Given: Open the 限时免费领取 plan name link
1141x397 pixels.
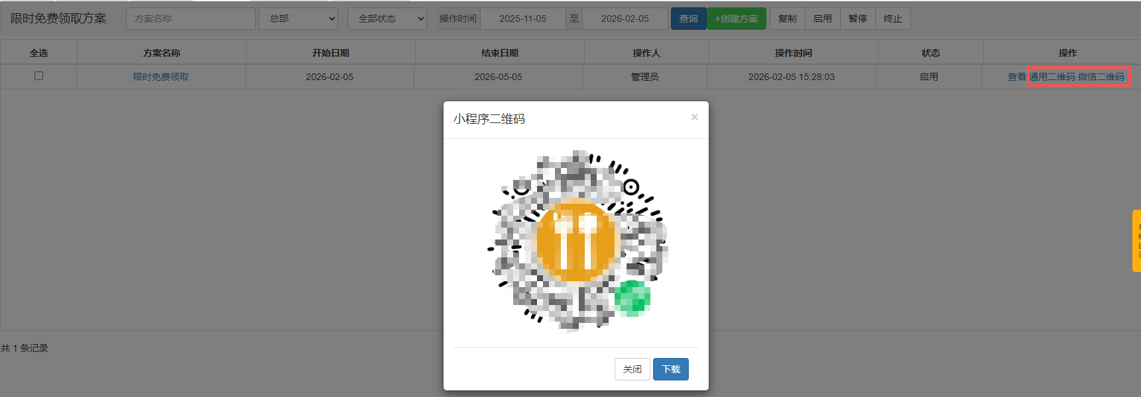Looking at the screenshot, I should coord(161,77).
